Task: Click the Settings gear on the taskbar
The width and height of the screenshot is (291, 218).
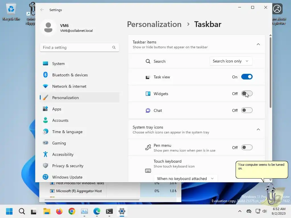Action: point(122,211)
